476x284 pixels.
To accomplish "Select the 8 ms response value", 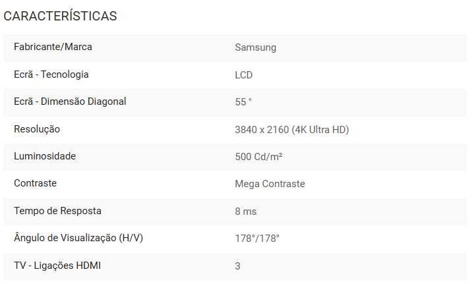I will pyautogui.click(x=245, y=212).
